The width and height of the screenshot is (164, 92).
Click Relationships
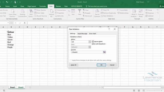(123, 13)
